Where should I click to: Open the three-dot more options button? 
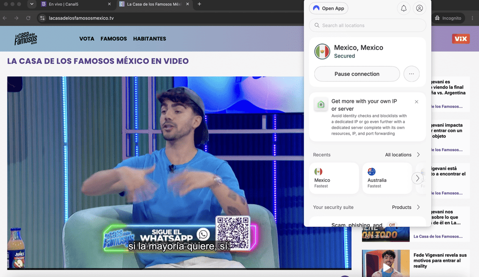412,74
